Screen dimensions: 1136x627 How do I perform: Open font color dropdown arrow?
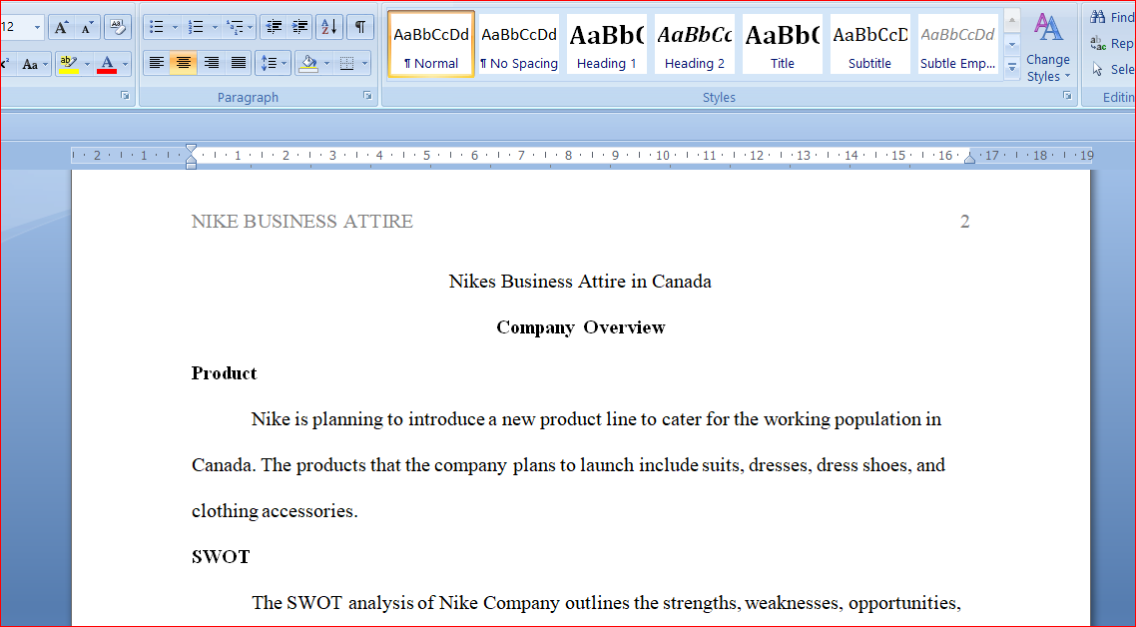click(125, 64)
